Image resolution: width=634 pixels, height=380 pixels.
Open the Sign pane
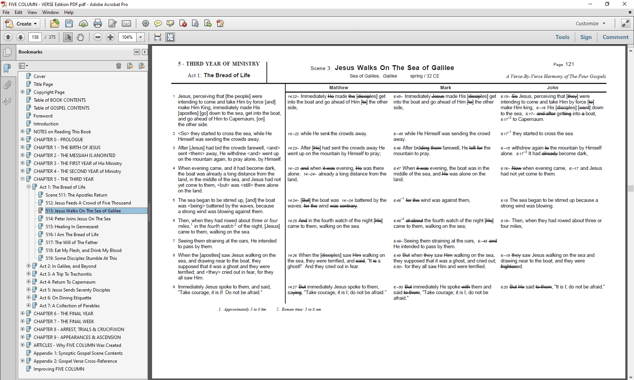pyautogui.click(x=586, y=37)
